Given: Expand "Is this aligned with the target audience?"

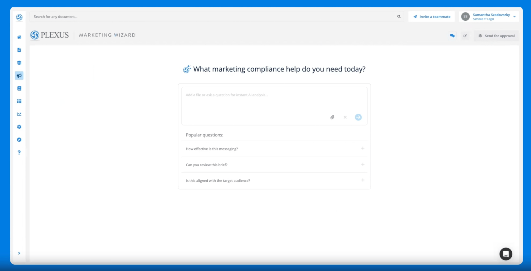Looking at the screenshot, I should click(x=362, y=180).
